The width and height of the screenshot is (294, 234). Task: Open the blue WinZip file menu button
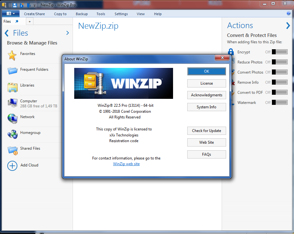pyautogui.click(x=11, y=14)
